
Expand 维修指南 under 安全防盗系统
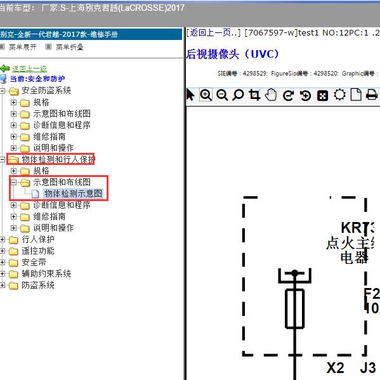[x=13, y=136]
